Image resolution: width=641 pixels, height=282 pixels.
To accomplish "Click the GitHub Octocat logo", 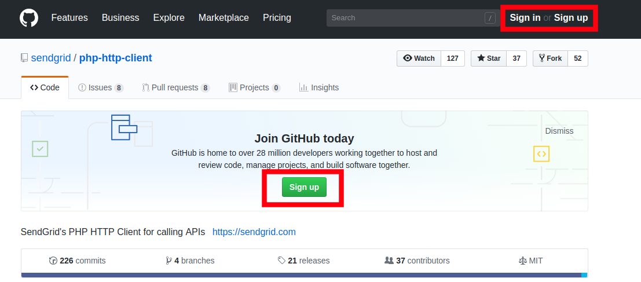I will coord(29,18).
